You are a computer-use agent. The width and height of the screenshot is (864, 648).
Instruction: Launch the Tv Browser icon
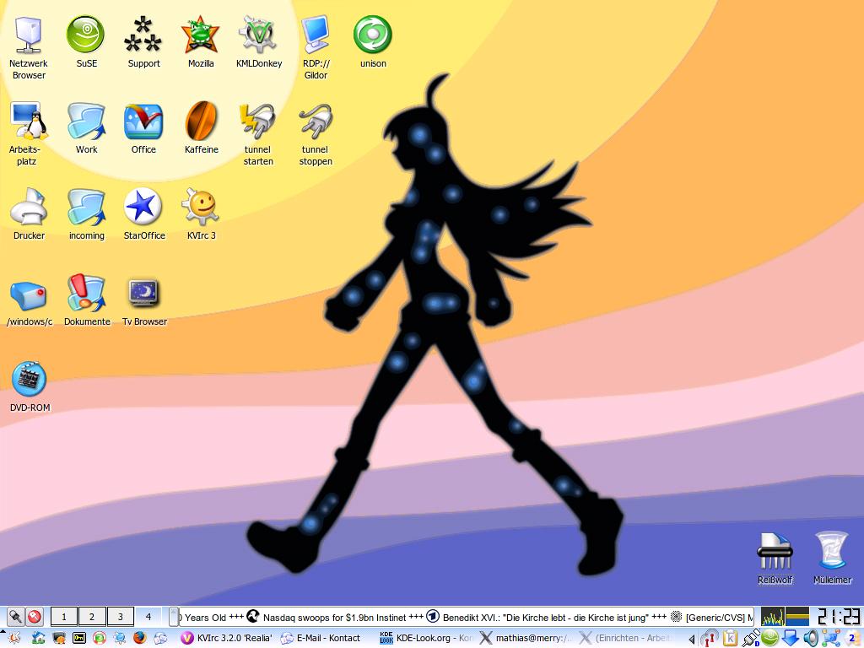click(143, 301)
